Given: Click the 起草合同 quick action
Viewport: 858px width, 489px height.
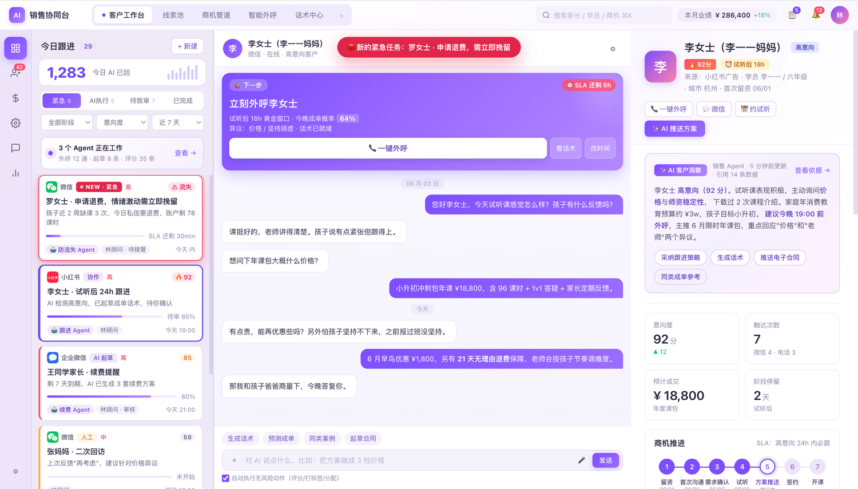Looking at the screenshot, I should pyautogui.click(x=363, y=439).
